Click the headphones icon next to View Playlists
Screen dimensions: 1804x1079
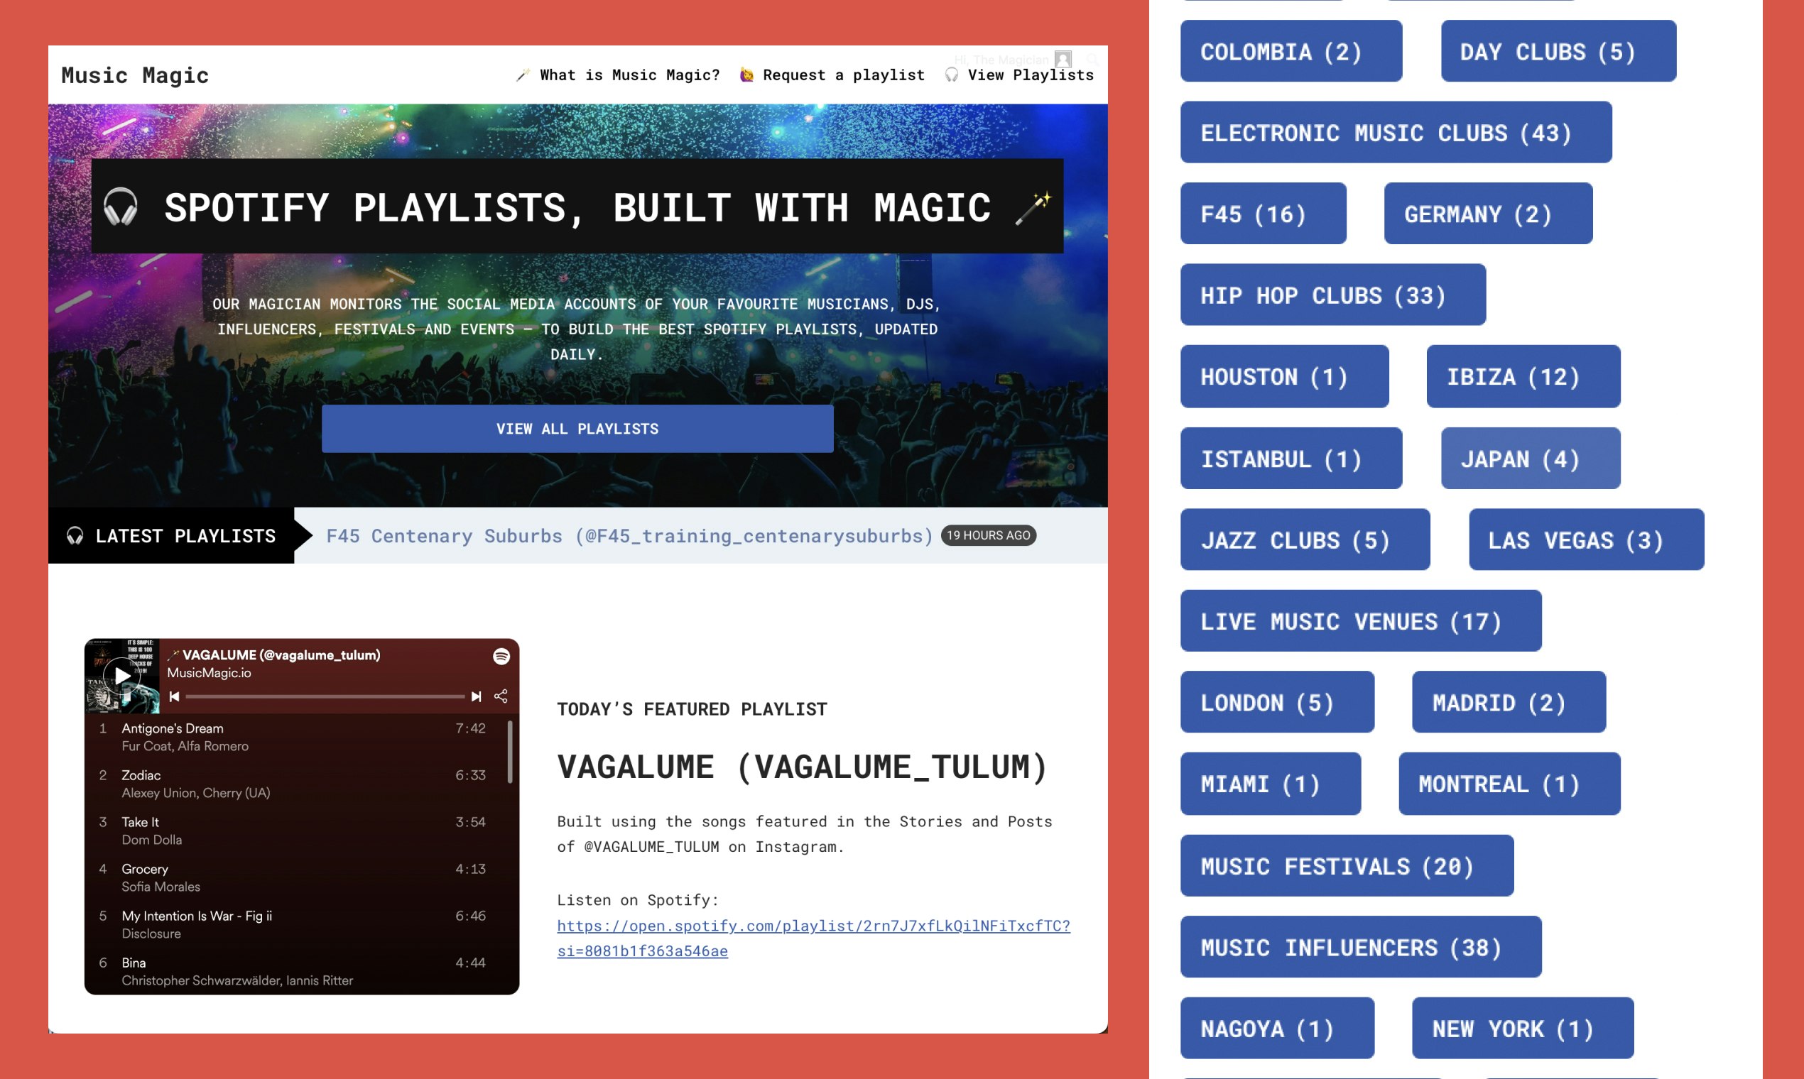pyautogui.click(x=950, y=74)
